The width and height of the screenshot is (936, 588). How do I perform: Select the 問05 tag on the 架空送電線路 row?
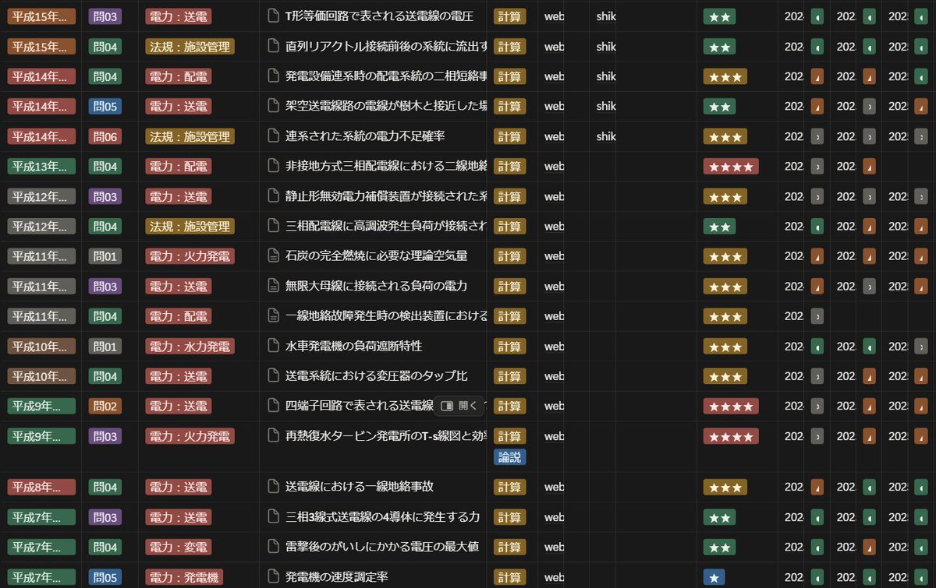[105, 106]
